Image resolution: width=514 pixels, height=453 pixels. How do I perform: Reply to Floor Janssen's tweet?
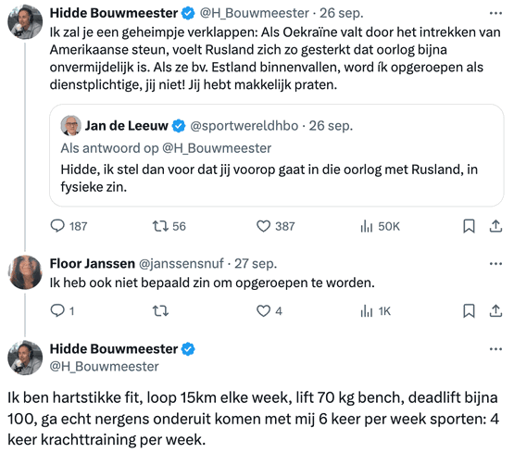pos(62,310)
